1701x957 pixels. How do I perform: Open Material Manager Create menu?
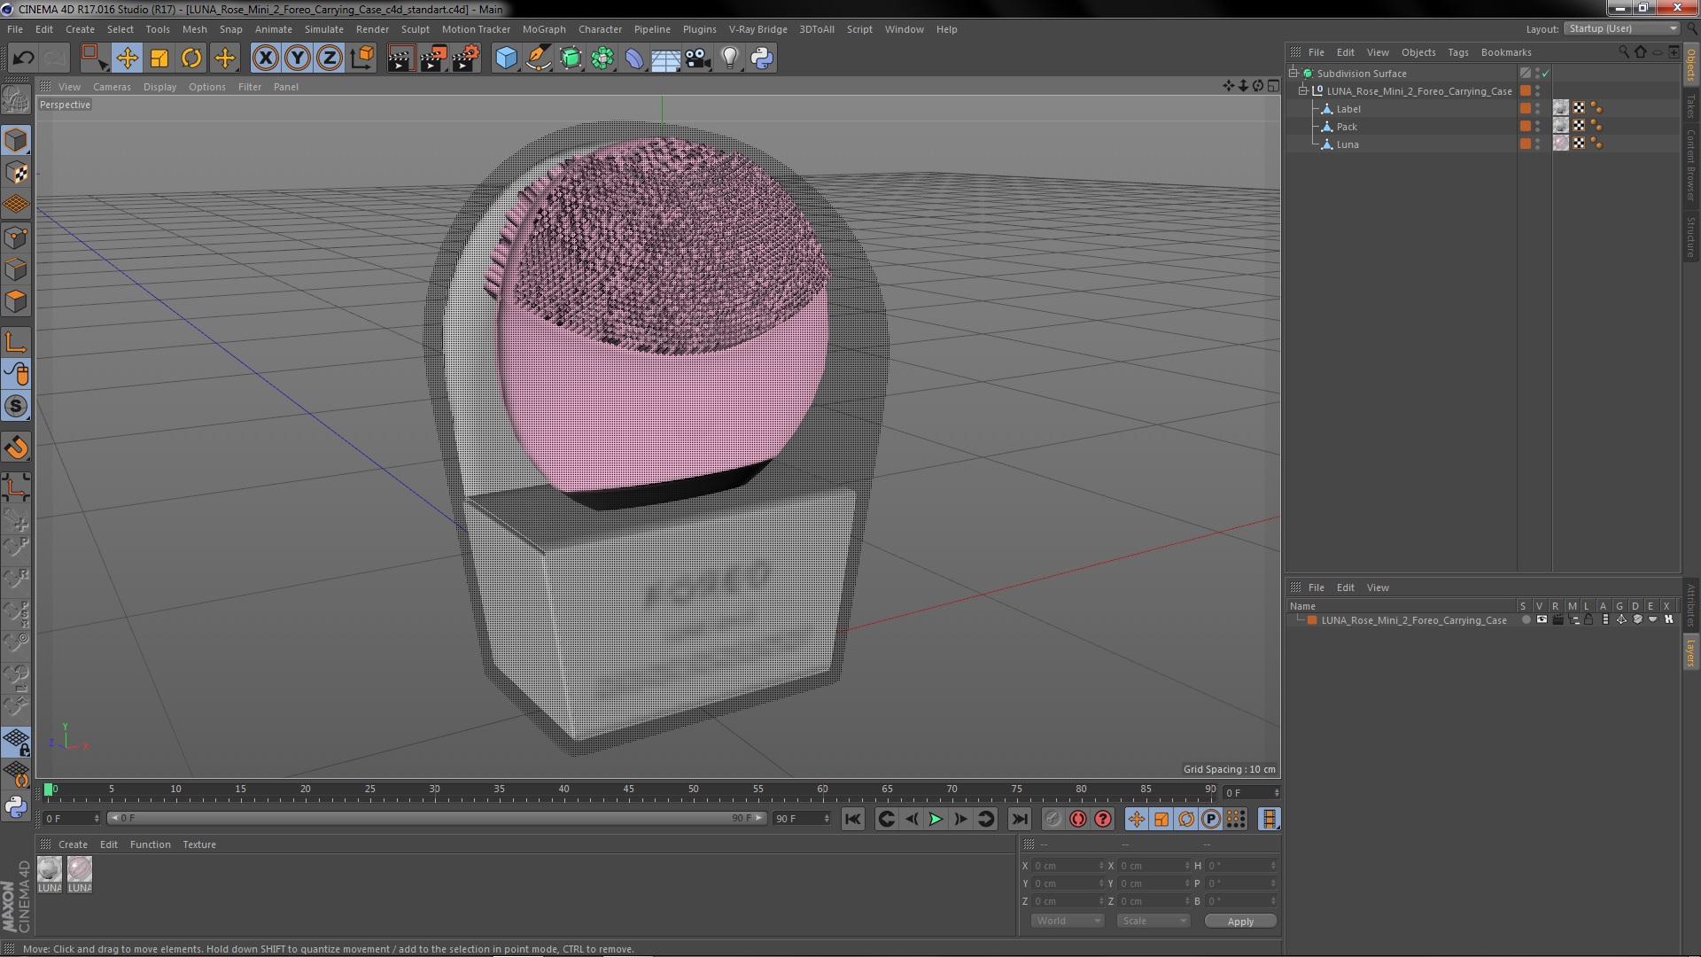pyautogui.click(x=73, y=844)
